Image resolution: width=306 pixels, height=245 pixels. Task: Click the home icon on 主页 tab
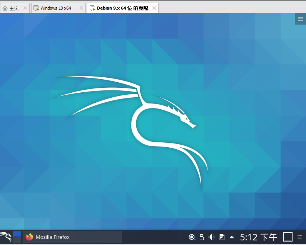pos(5,8)
